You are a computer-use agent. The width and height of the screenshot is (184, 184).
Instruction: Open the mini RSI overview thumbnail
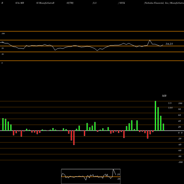tap(91, 176)
